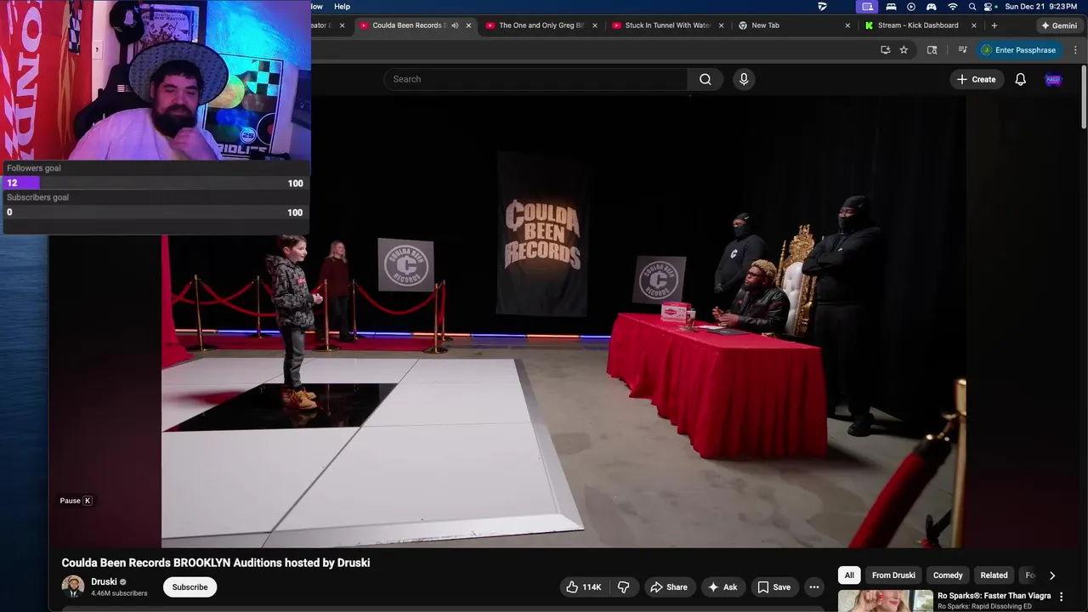Open the Help menu in menu bar
This screenshot has height=612, width=1088.
[342, 7]
